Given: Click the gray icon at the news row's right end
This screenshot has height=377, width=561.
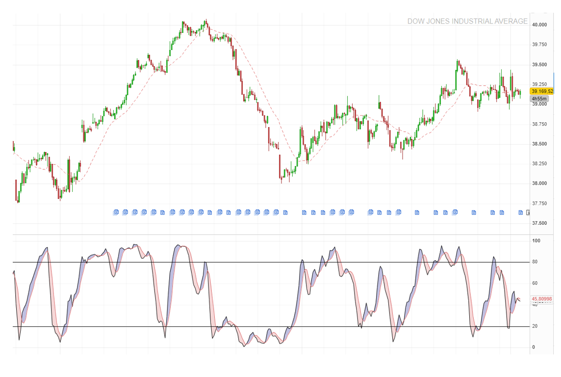Looking at the screenshot, I should coord(528,213).
